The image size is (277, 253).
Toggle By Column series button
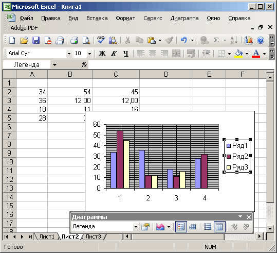(x=219, y=227)
